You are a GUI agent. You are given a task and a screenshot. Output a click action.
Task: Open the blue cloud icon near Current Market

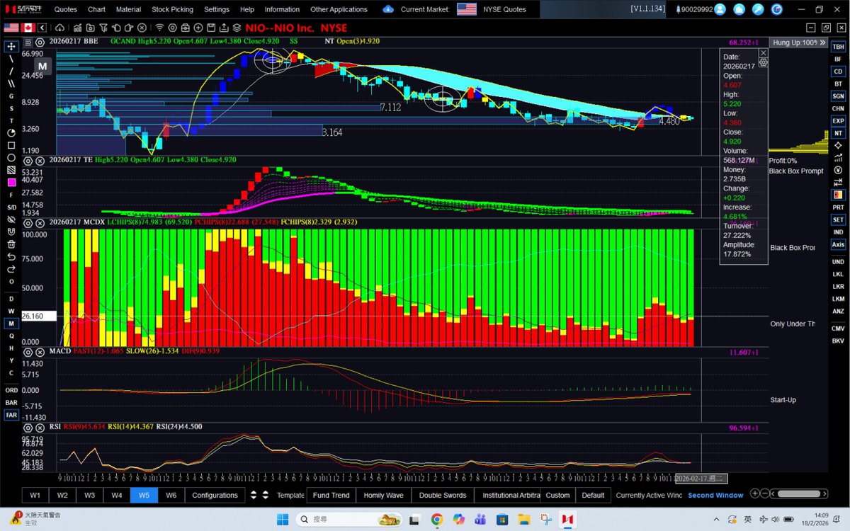(x=387, y=9)
